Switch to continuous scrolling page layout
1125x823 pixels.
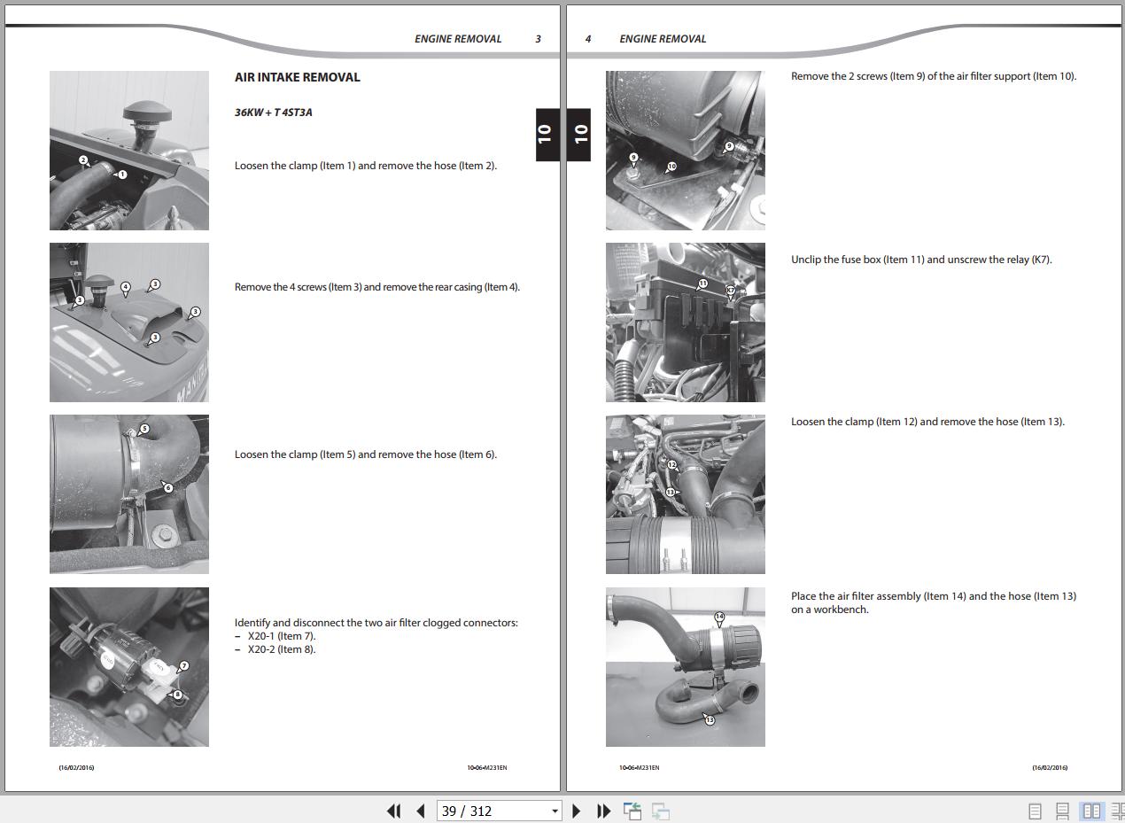tap(1063, 811)
